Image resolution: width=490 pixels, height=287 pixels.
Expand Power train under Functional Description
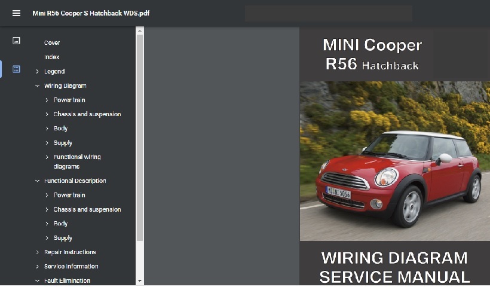pyautogui.click(x=47, y=195)
